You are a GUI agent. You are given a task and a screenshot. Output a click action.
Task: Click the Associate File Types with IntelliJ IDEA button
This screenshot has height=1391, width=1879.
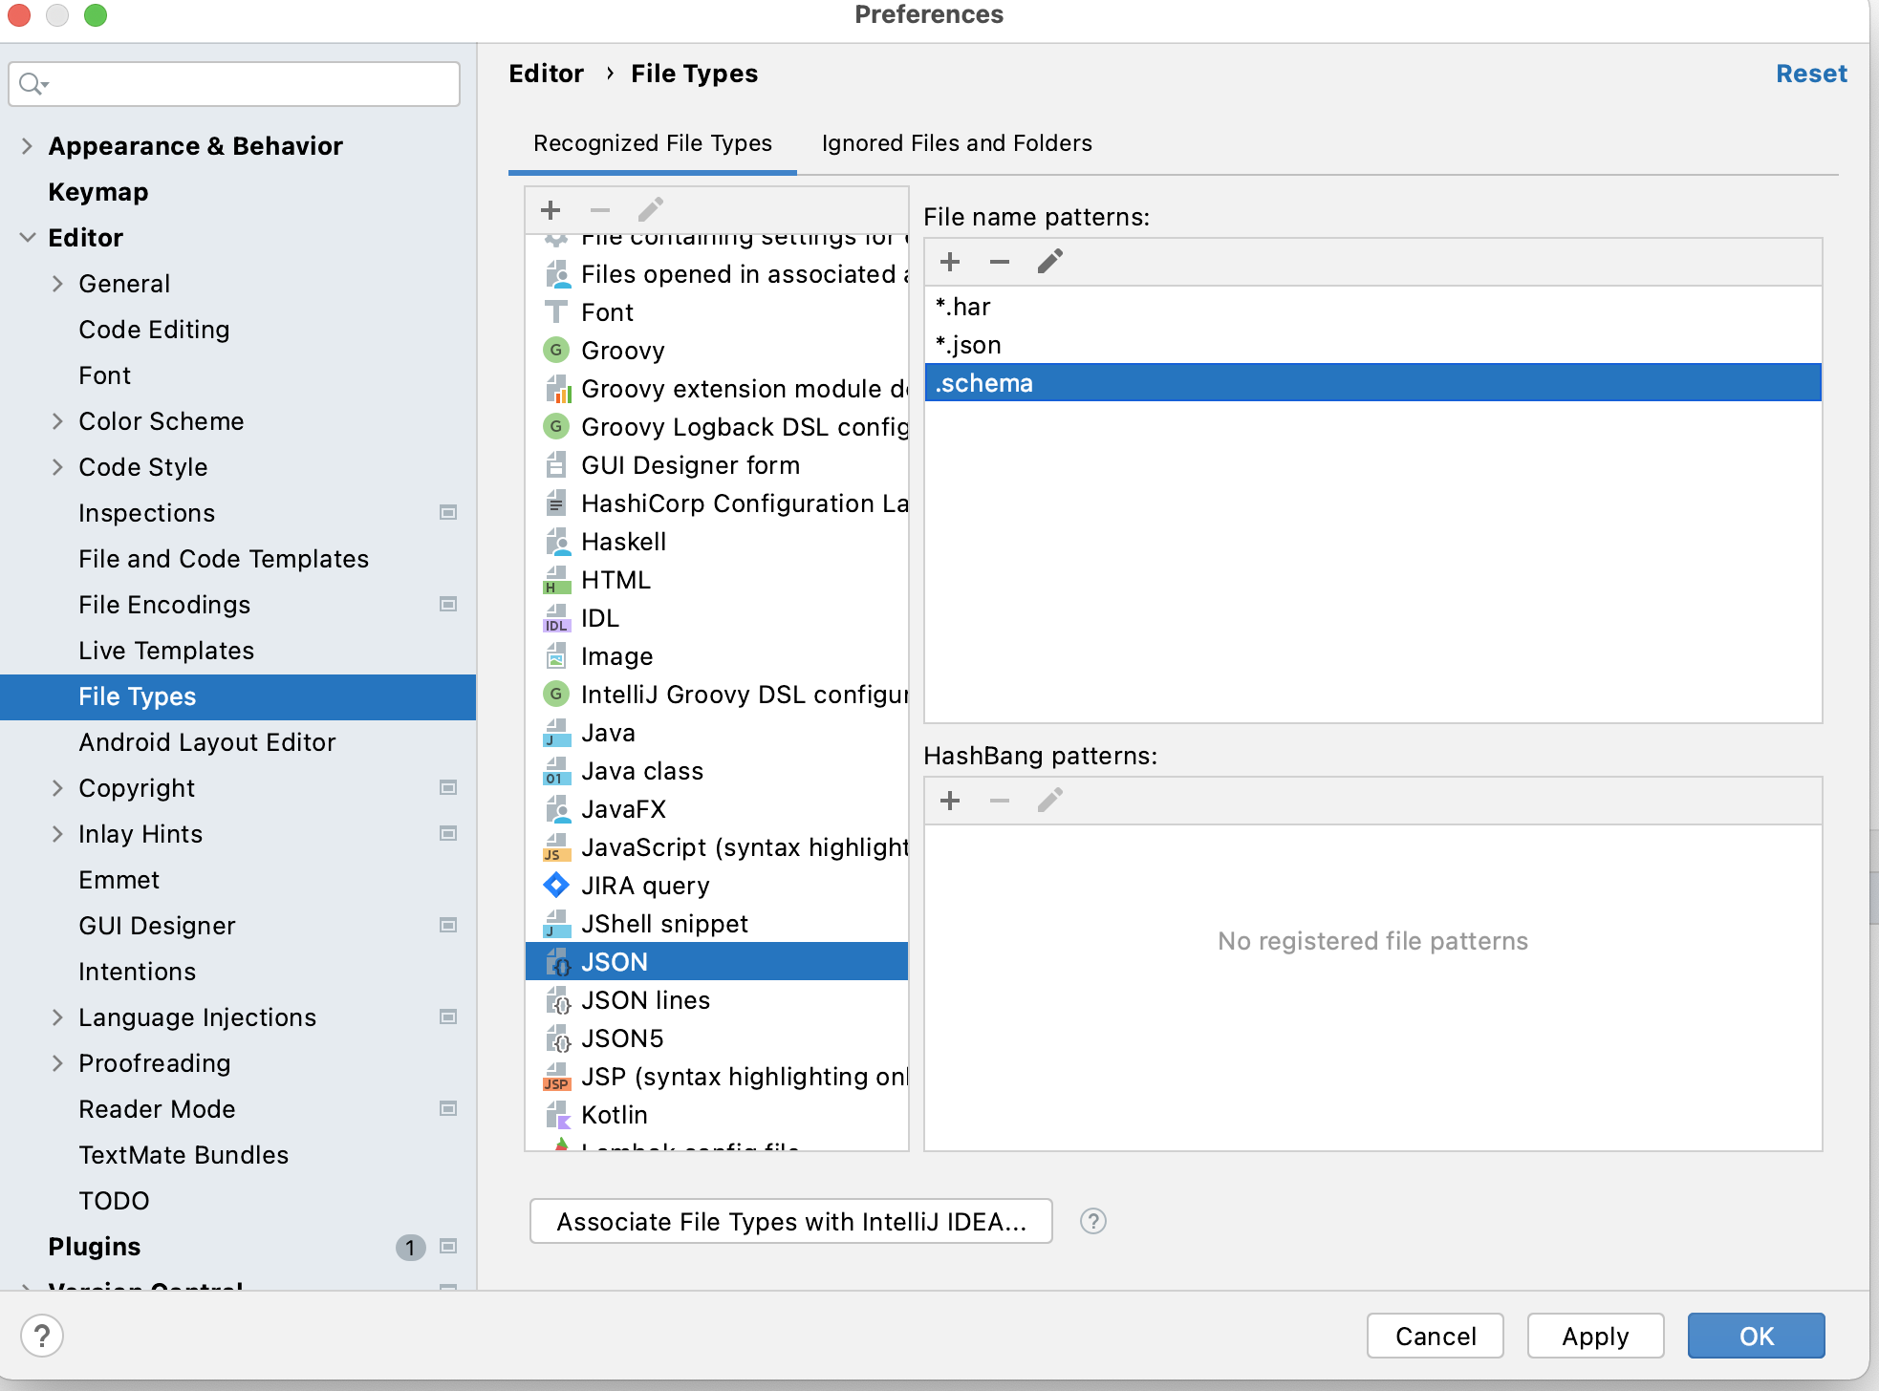790,1220
